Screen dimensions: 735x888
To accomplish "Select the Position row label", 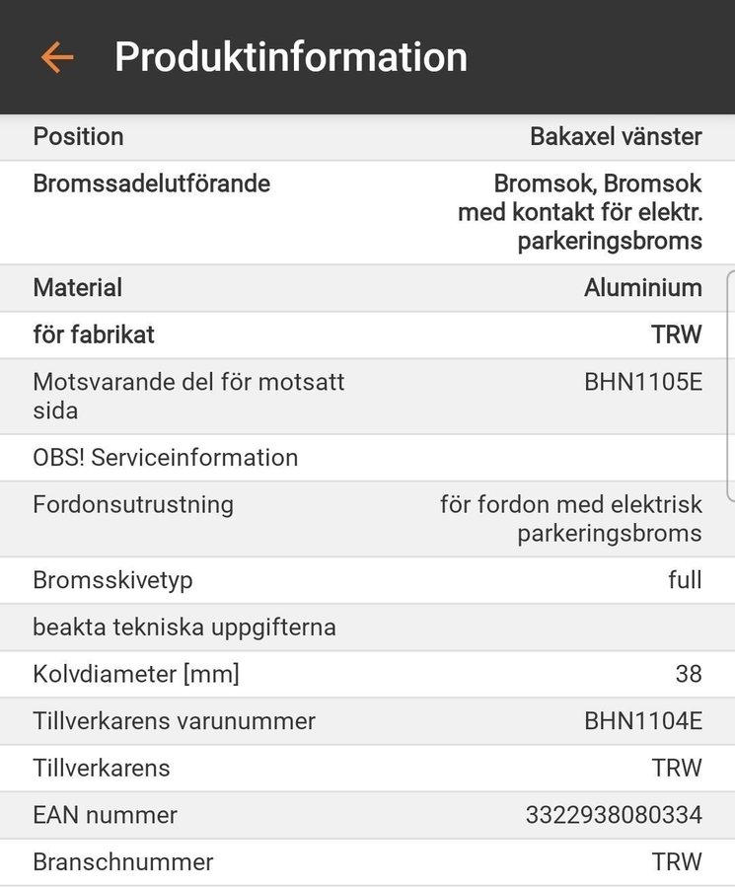I will (x=79, y=137).
